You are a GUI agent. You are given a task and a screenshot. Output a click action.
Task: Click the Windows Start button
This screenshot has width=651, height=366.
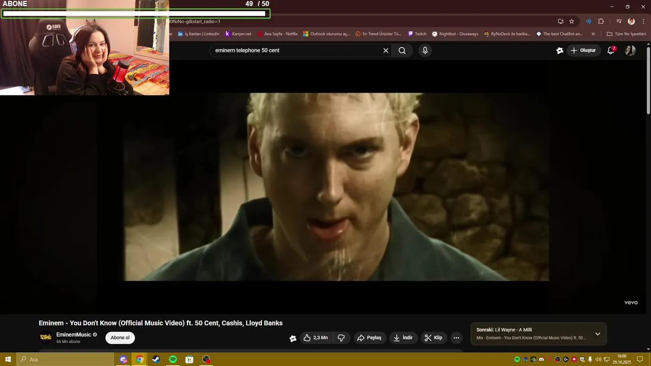[x=8, y=359]
